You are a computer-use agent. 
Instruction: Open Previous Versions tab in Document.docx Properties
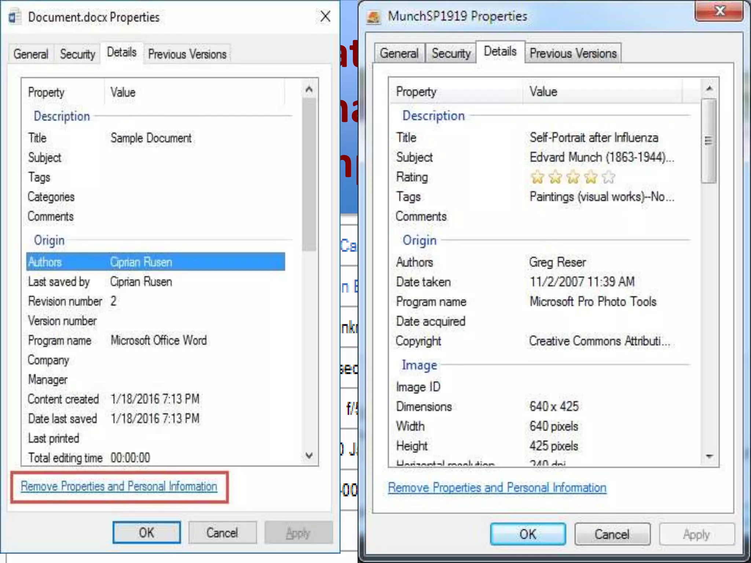pyautogui.click(x=187, y=54)
